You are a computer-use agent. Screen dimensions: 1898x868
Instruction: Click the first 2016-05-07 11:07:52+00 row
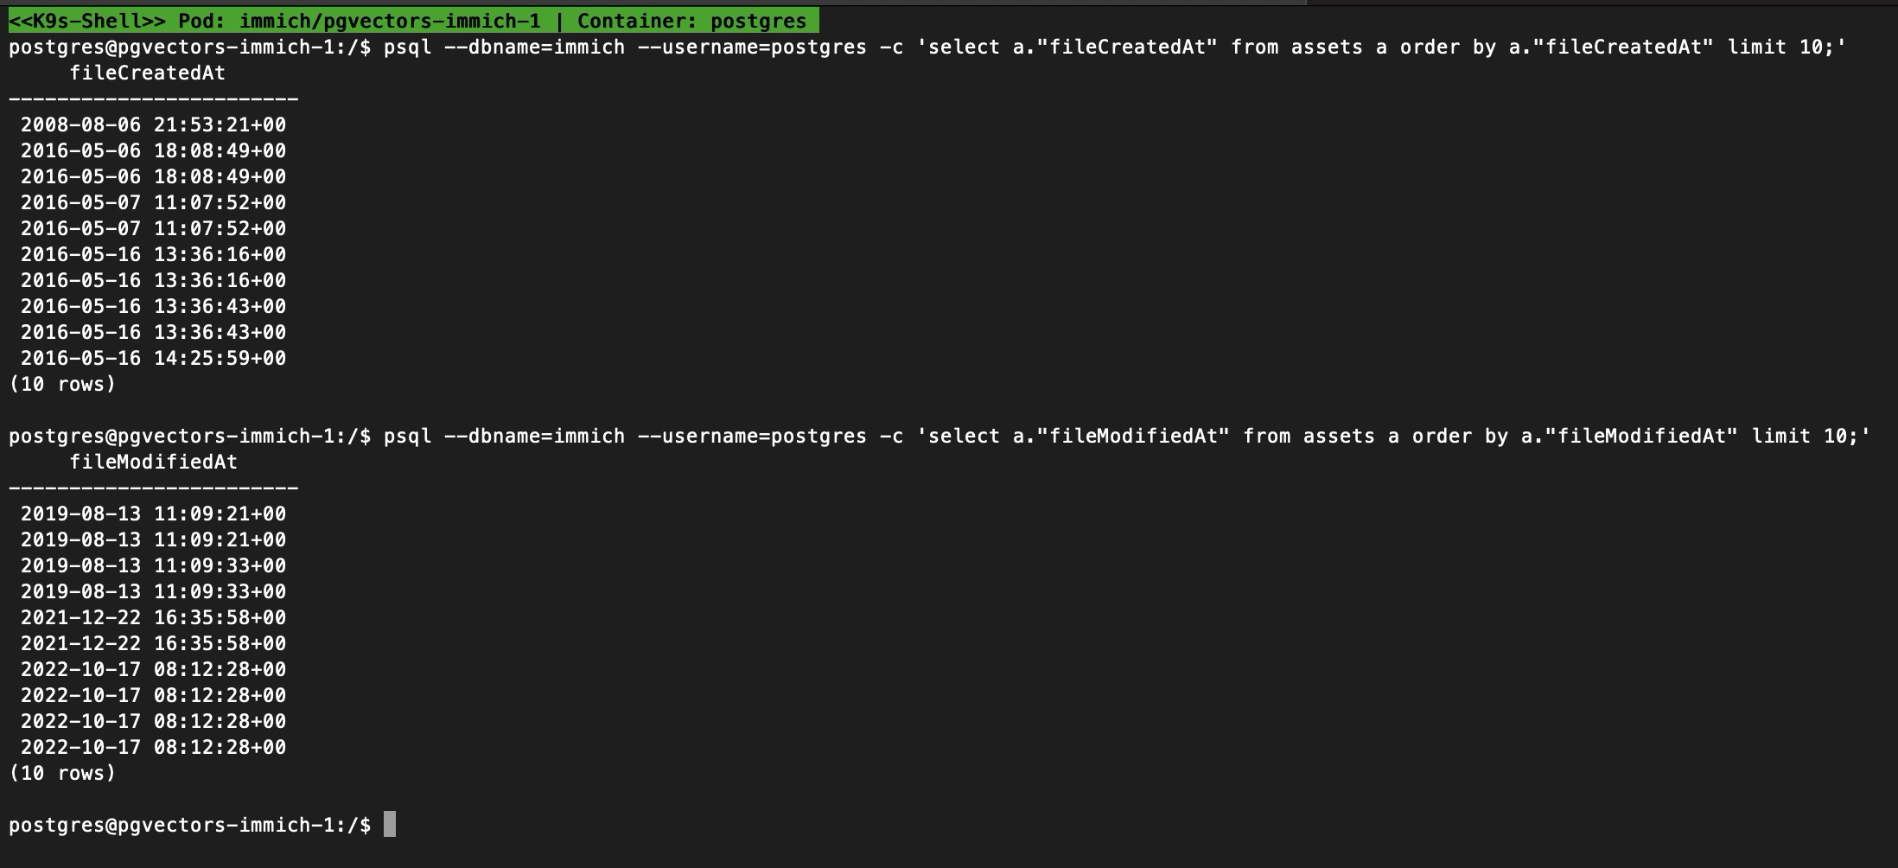tap(154, 203)
